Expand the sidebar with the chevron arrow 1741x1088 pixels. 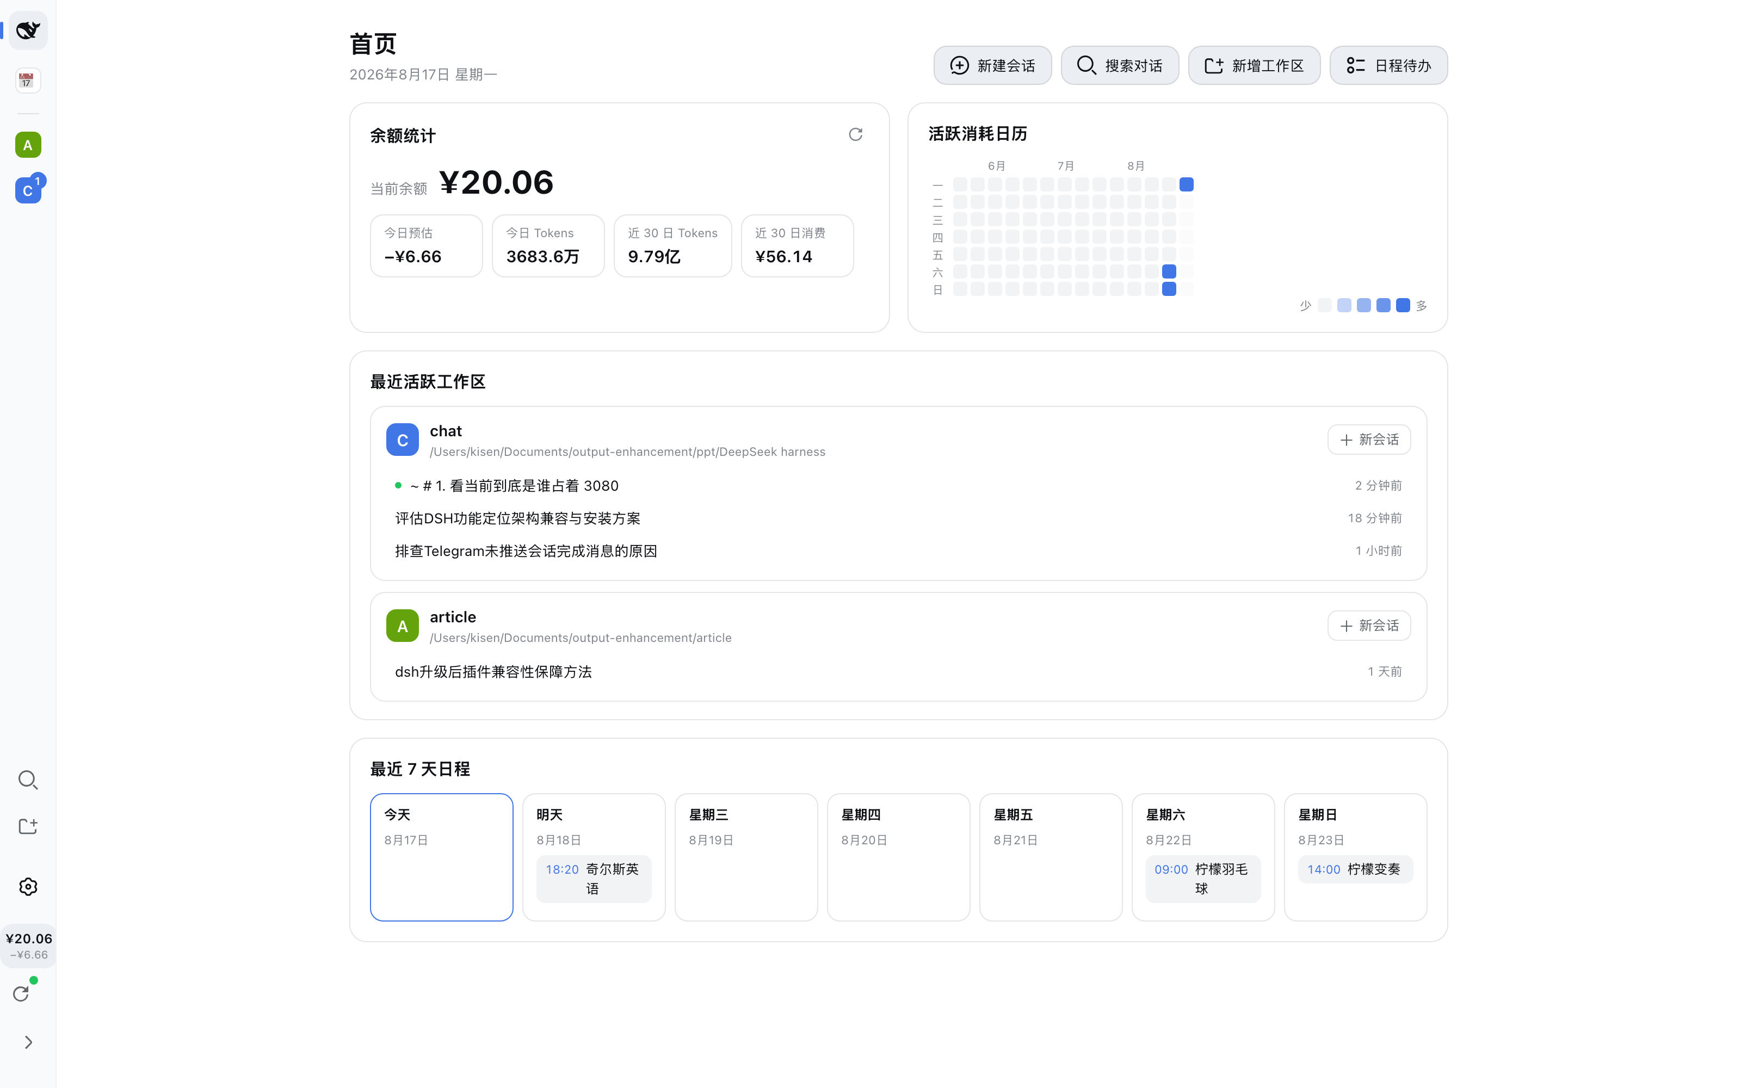point(28,1042)
